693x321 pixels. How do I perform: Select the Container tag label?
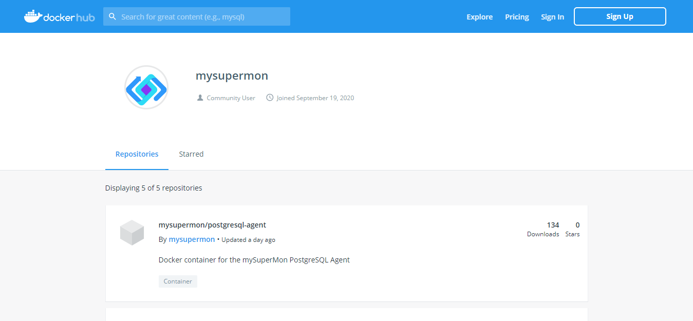[x=178, y=281]
